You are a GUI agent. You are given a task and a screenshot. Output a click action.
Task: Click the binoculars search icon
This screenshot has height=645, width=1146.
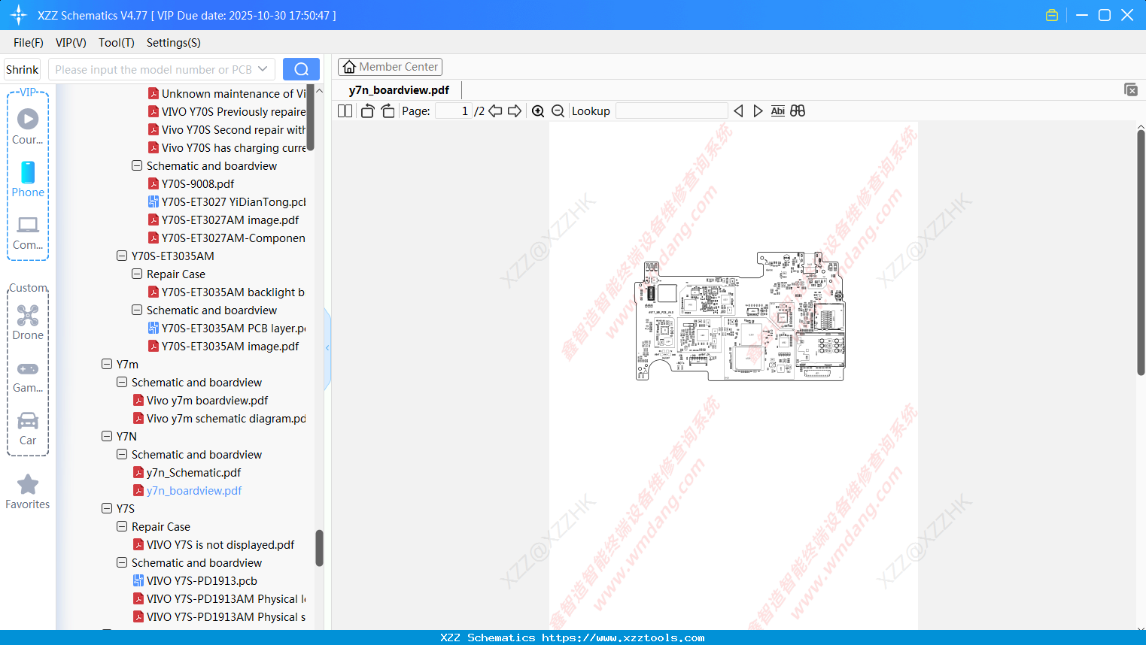[798, 111]
